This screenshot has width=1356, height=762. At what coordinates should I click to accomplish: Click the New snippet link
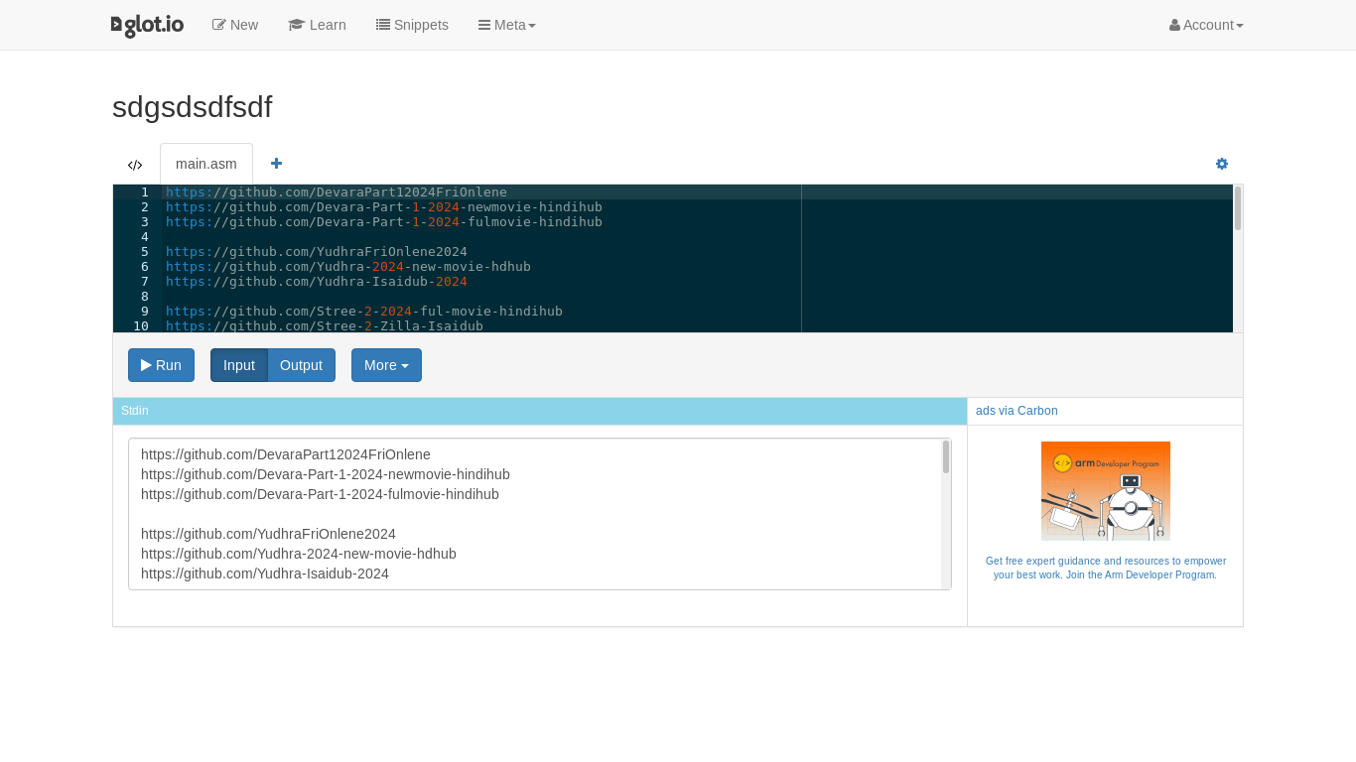[235, 25]
